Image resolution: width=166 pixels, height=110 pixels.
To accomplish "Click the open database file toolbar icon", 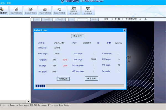I will click(x=4, y=10).
